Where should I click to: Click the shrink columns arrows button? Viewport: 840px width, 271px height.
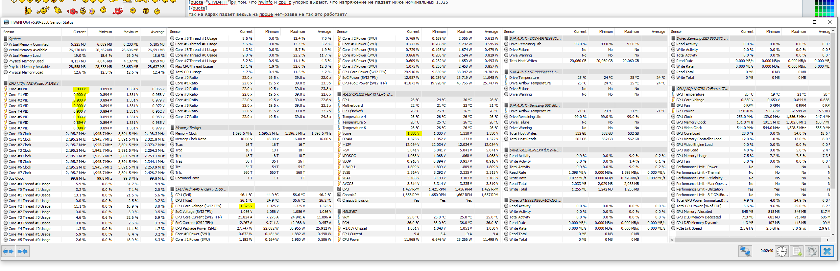pyautogui.click(x=22, y=252)
